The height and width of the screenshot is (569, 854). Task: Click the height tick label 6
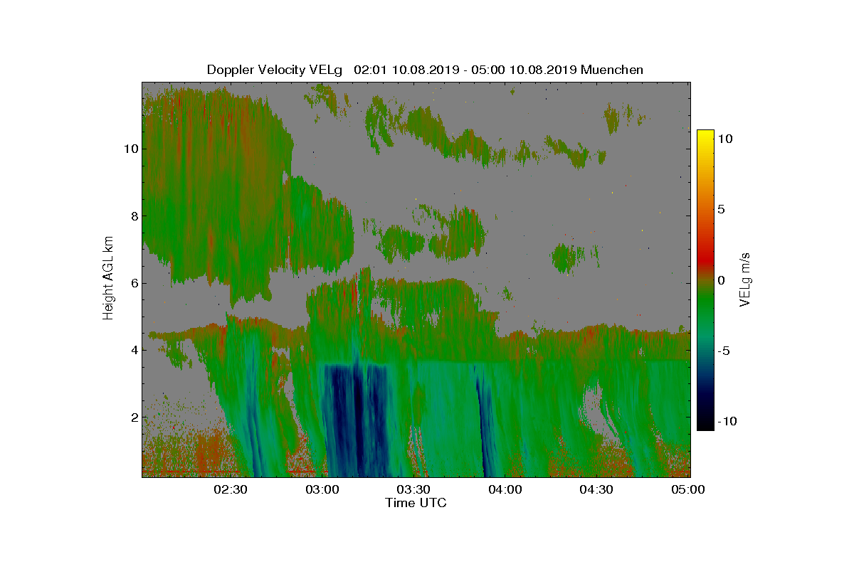point(133,283)
